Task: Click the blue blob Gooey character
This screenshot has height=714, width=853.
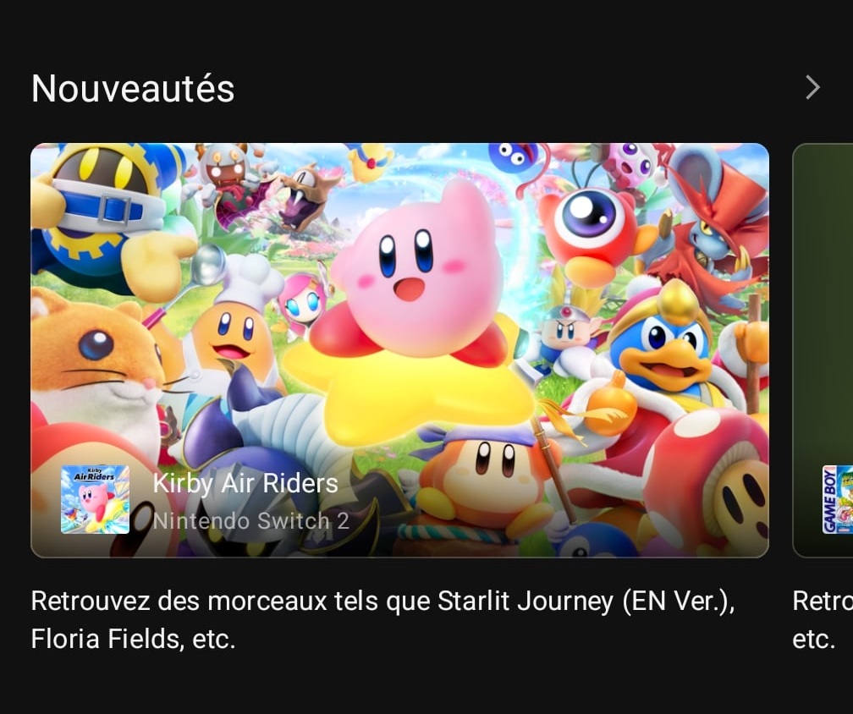Action: point(515,155)
